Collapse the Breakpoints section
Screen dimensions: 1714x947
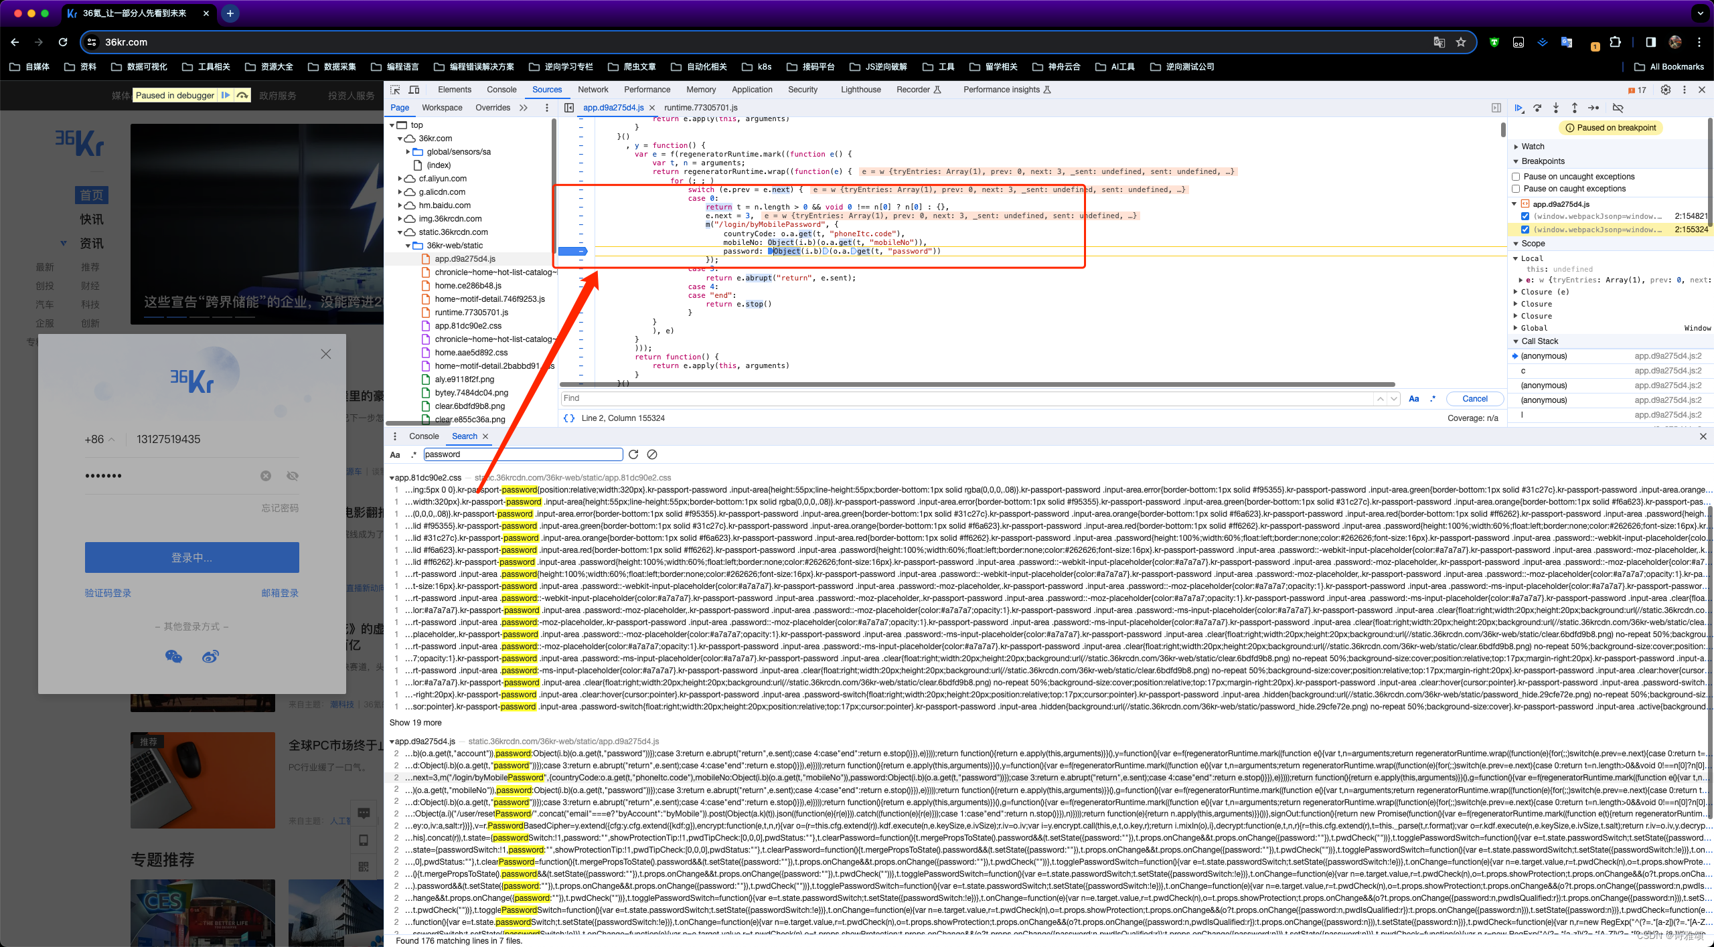click(1516, 161)
